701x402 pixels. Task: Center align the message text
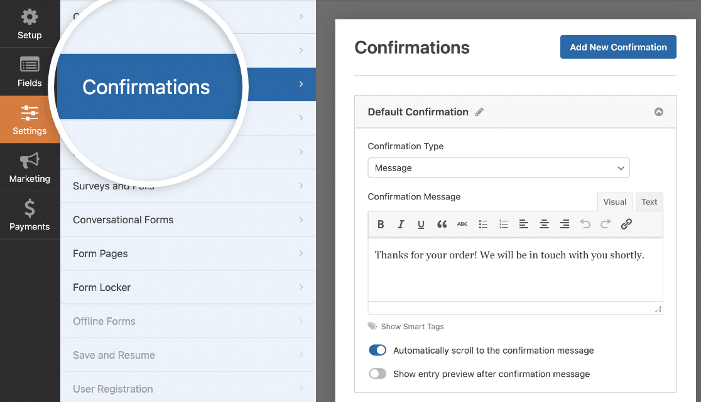point(544,224)
